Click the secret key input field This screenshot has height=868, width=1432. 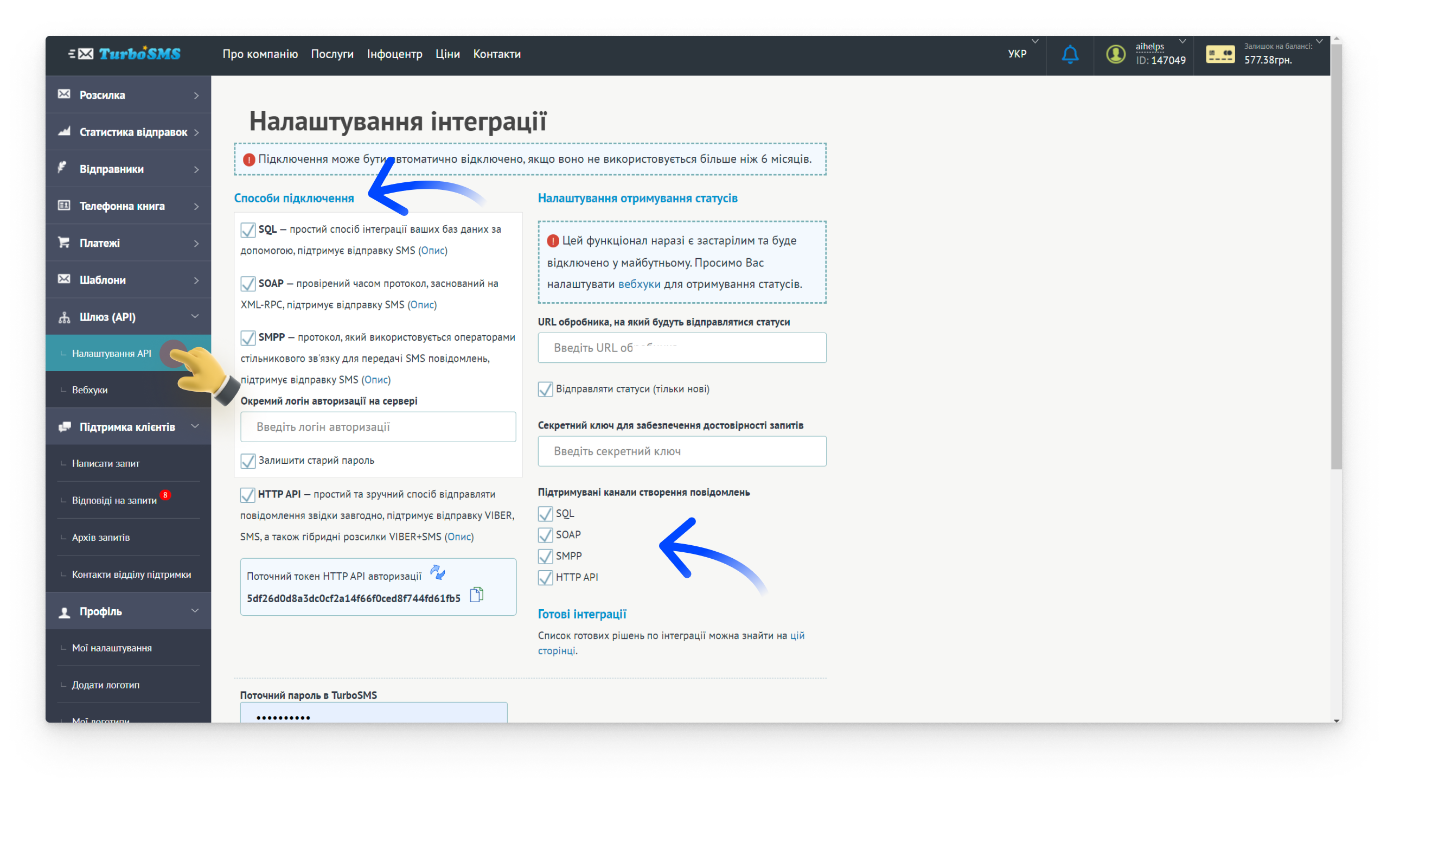(x=682, y=452)
